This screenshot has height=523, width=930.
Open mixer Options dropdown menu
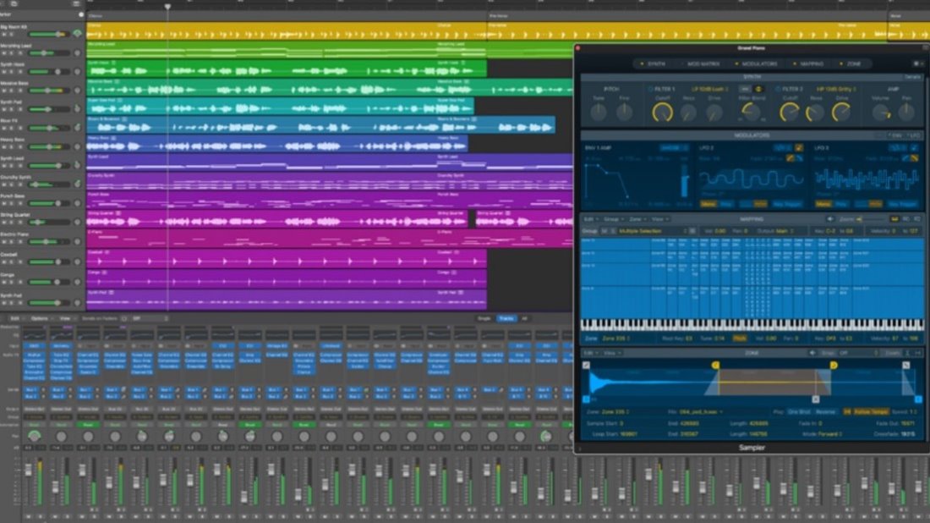[x=41, y=318]
